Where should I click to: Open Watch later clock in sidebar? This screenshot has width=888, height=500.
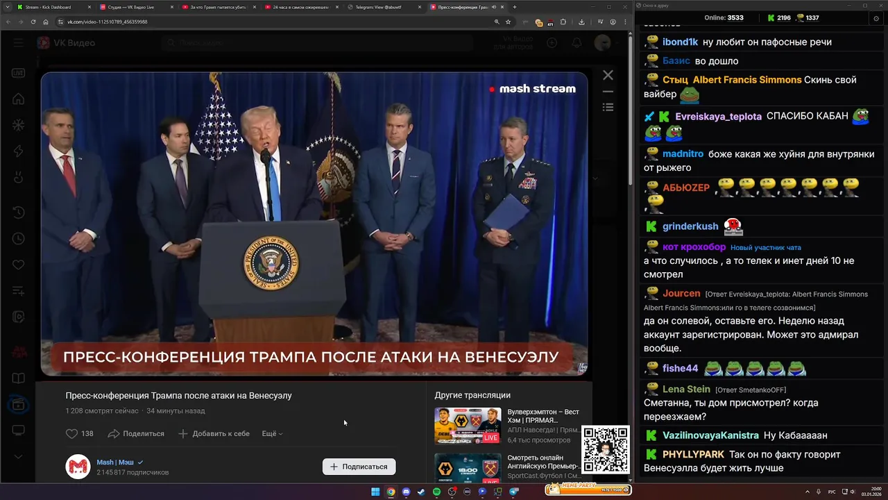coord(19,238)
